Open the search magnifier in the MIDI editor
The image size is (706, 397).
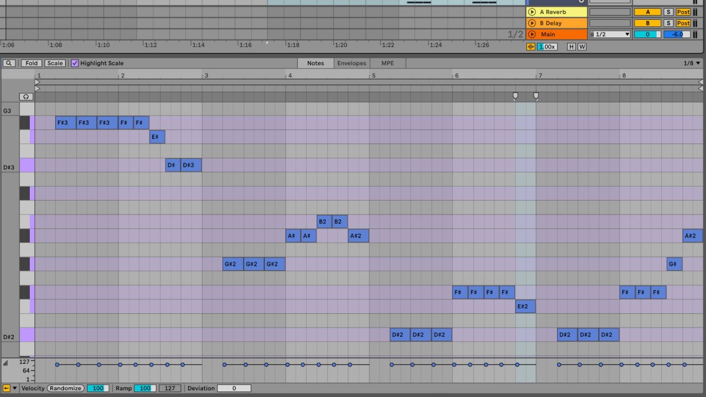8,63
